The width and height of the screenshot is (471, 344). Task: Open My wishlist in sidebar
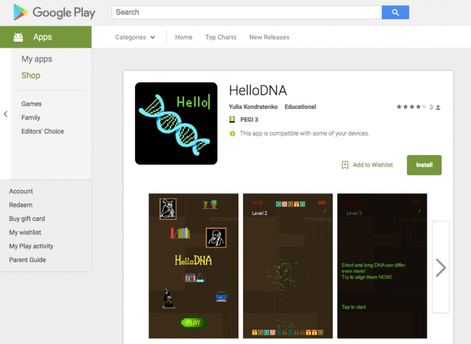click(x=25, y=232)
